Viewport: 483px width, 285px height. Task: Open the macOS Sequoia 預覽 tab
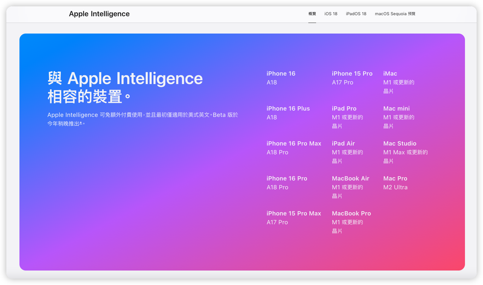(x=395, y=14)
